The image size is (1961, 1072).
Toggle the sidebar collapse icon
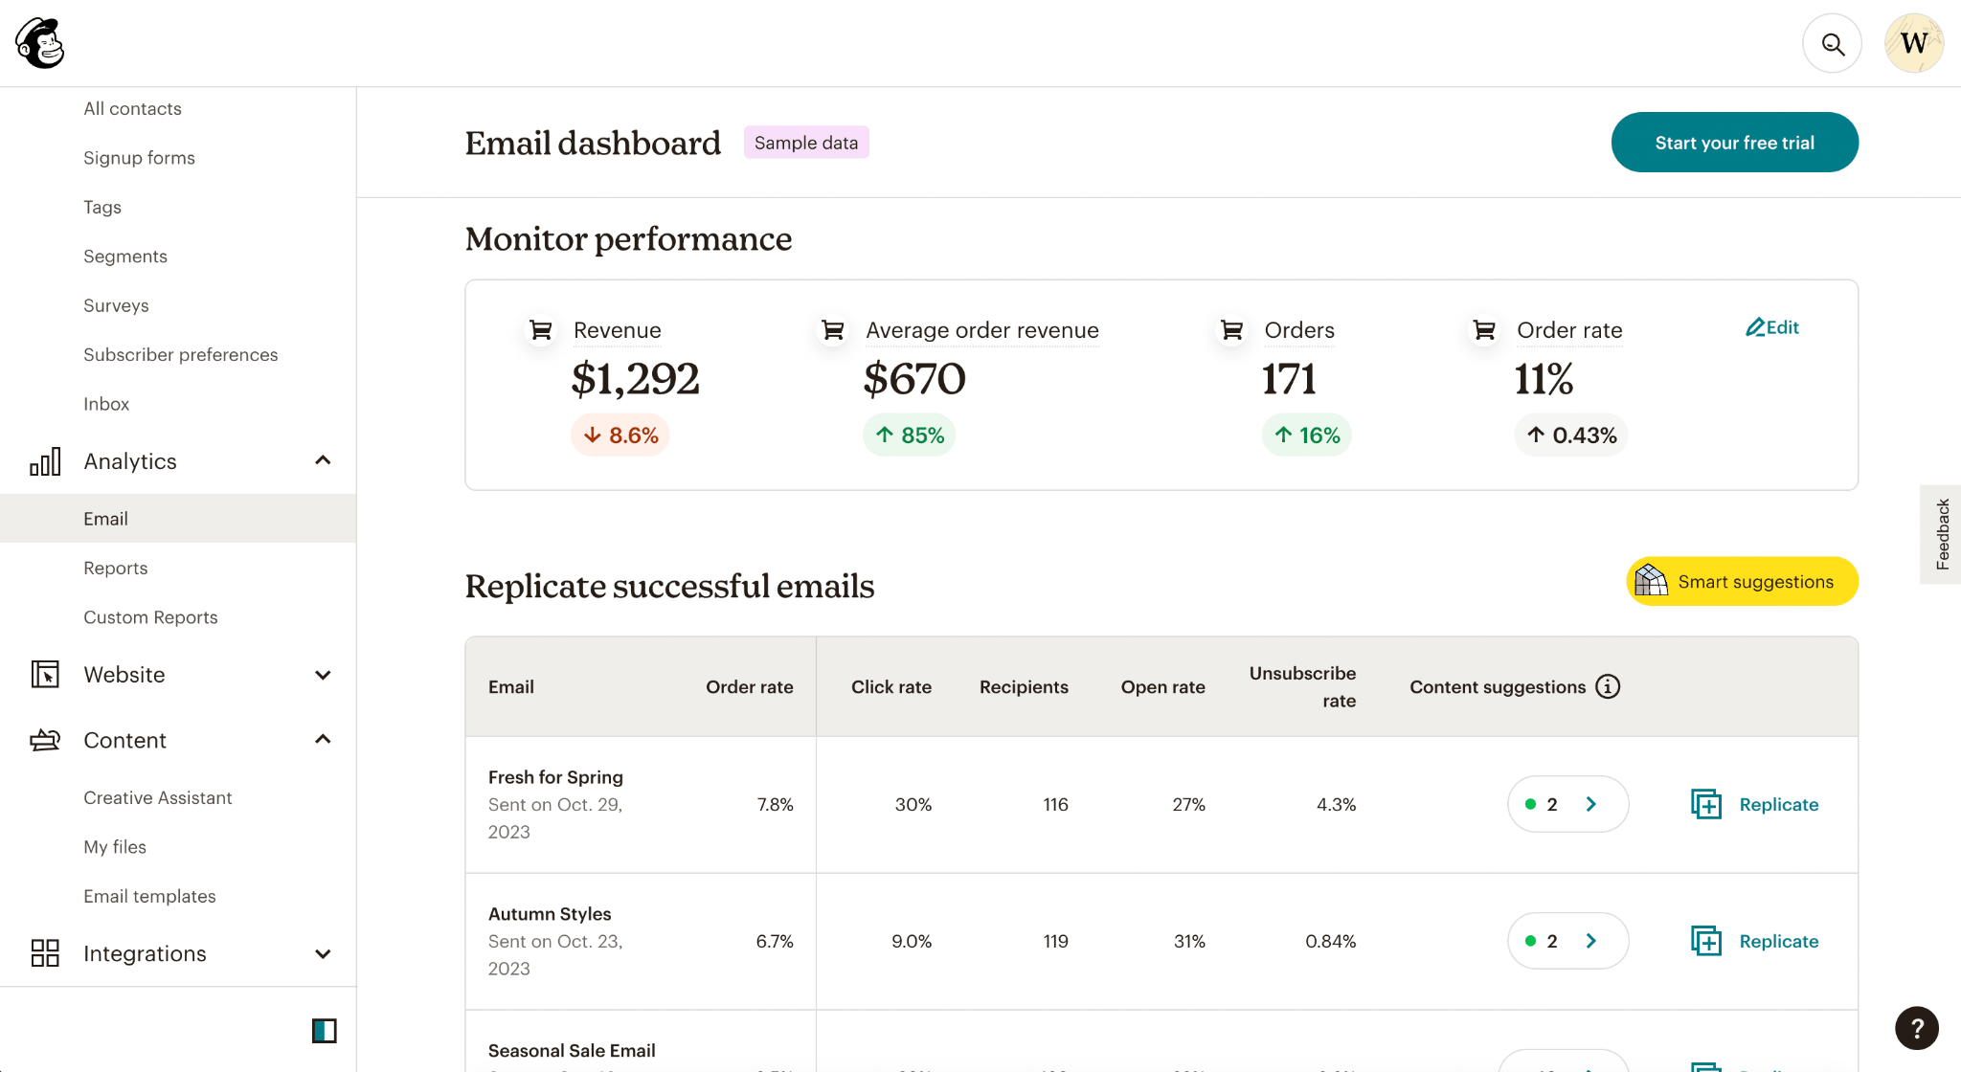[324, 1031]
